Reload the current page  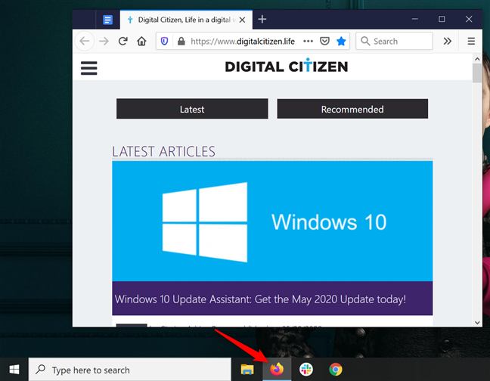point(122,41)
